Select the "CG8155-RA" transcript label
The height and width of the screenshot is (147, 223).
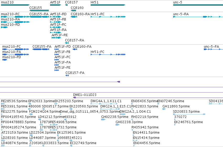[39, 14]
